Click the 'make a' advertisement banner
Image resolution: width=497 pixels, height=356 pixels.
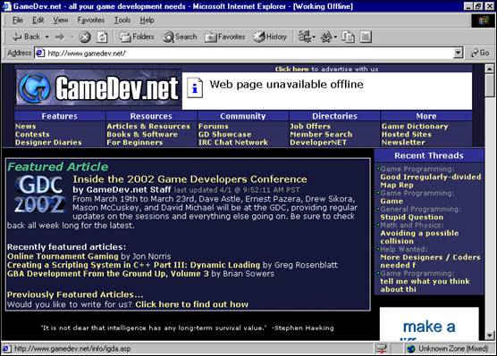pos(429,324)
